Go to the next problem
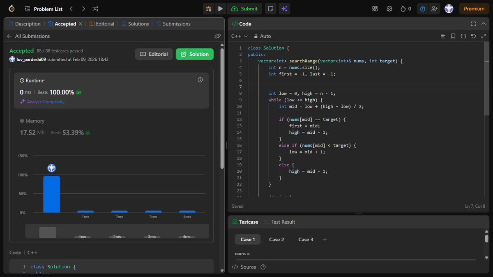Screen dimensions: 493x277 (83, 8)
